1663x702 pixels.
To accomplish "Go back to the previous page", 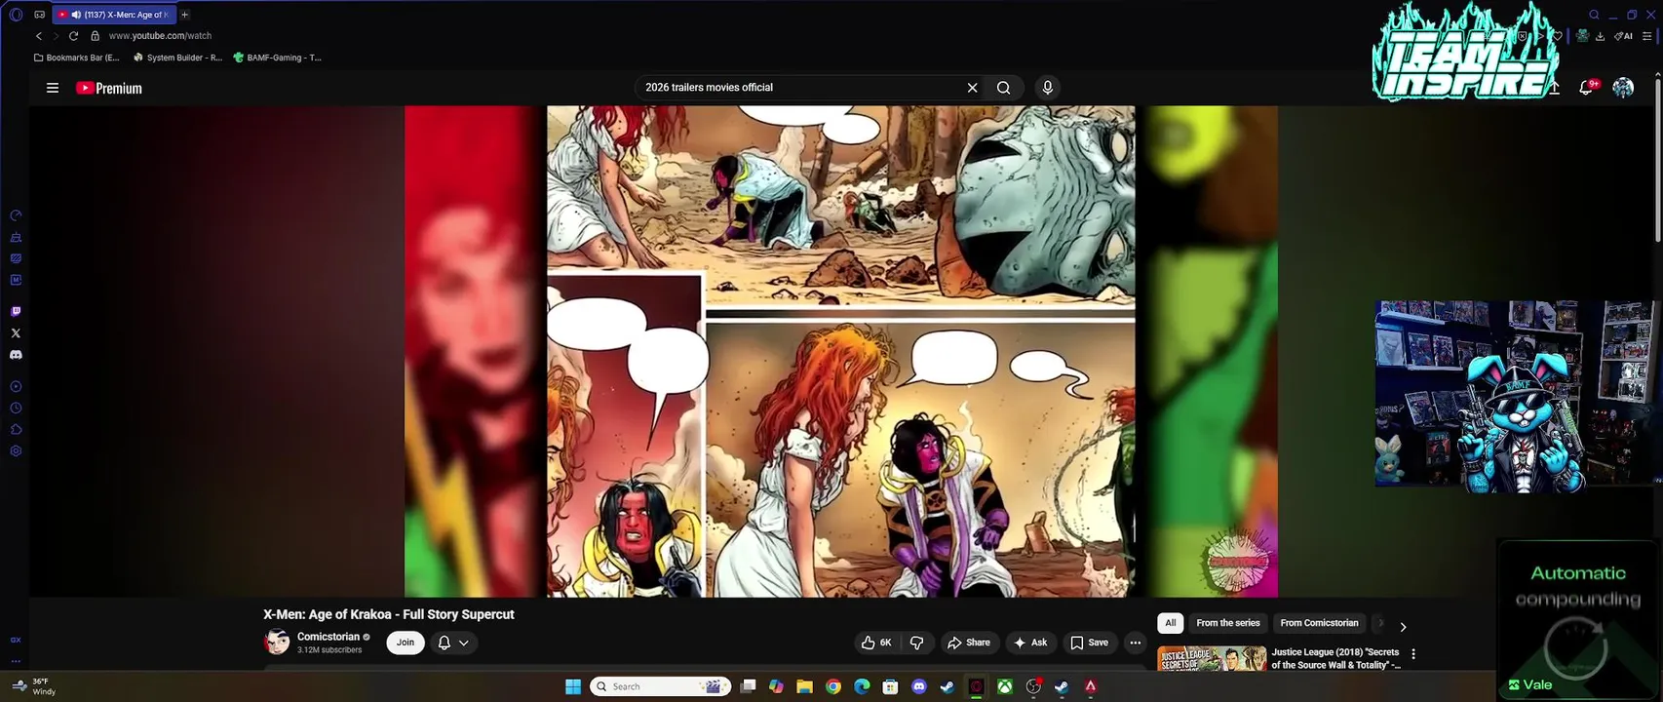I will tap(39, 36).
